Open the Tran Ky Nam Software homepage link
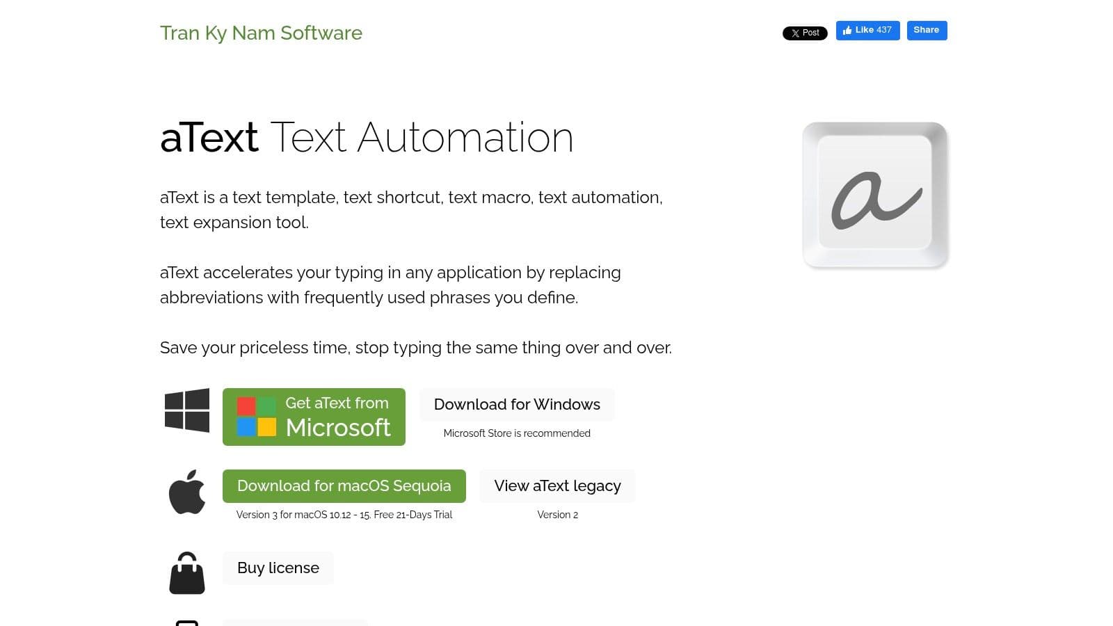 (x=261, y=33)
